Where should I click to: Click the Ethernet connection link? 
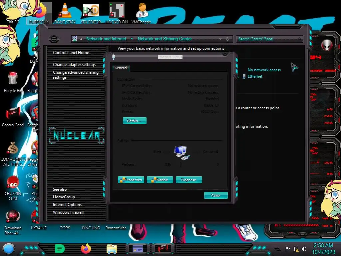(255, 76)
